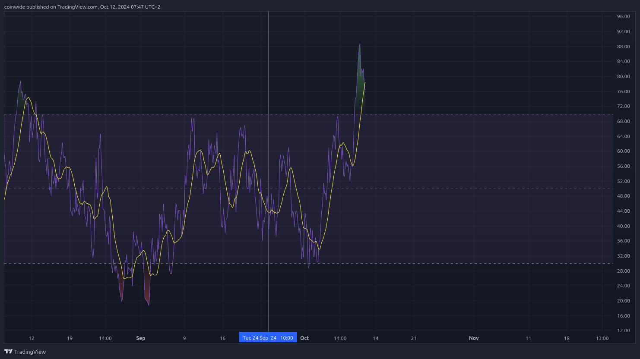Click the 72.00 price axis label
Viewport: 640px width, 359px height.
[624, 106]
